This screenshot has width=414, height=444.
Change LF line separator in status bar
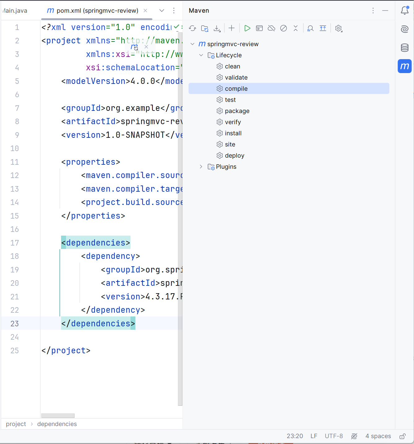(x=314, y=436)
